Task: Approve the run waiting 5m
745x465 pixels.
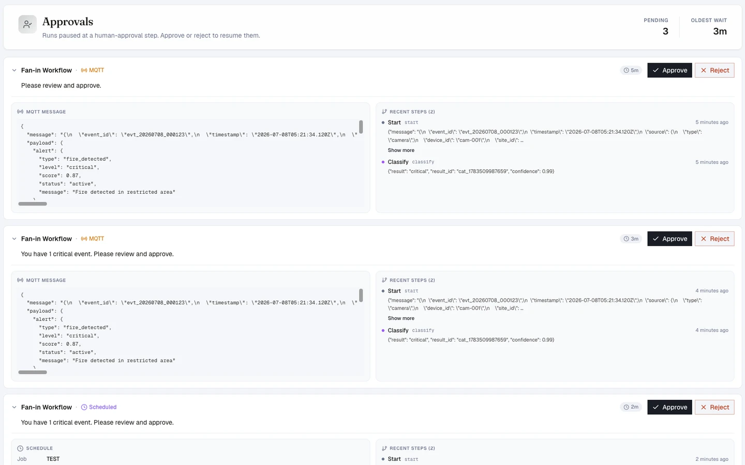Action: [x=669, y=70]
